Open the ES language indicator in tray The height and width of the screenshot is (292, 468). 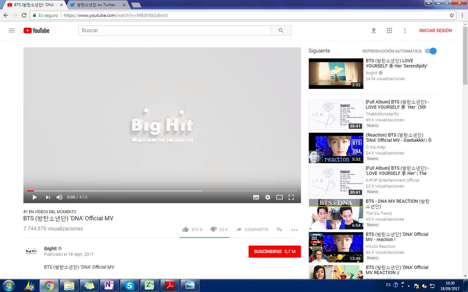point(389,285)
